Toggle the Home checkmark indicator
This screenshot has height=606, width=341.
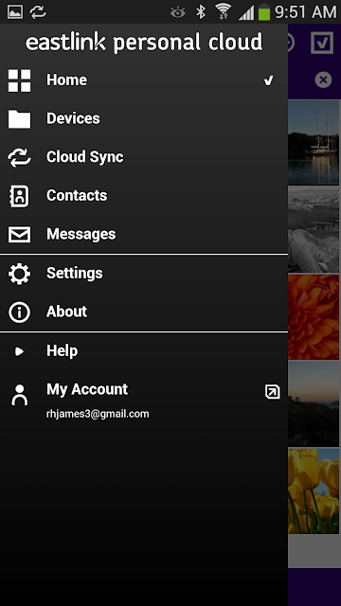click(268, 80)
